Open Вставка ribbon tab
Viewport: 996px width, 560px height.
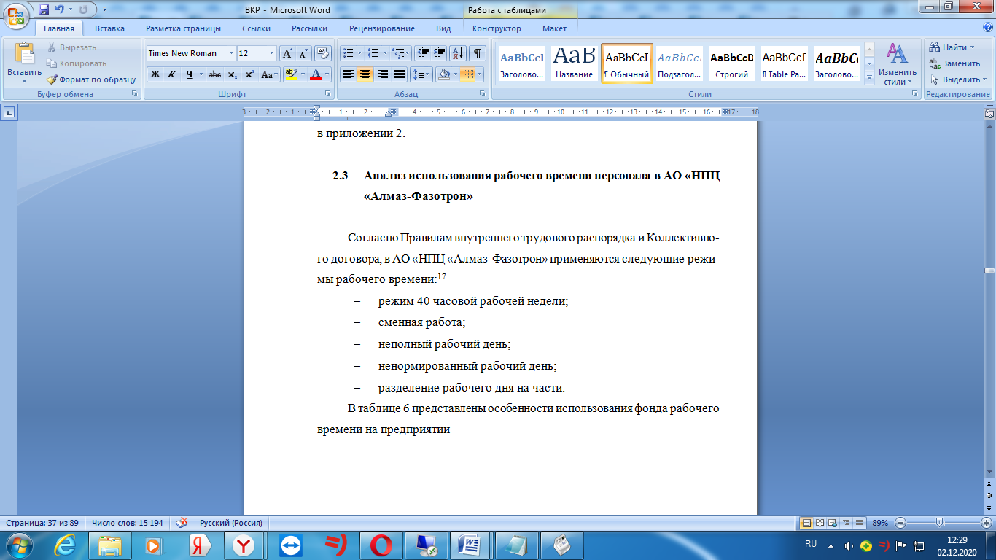tap(109, 28)
